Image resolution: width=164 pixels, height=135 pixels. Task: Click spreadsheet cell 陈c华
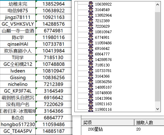(18, 37)
